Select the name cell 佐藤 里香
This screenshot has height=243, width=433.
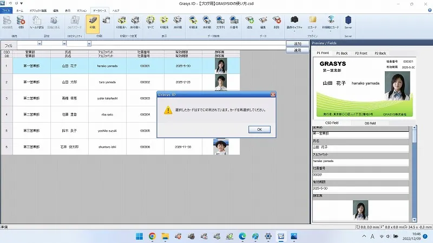69,114
